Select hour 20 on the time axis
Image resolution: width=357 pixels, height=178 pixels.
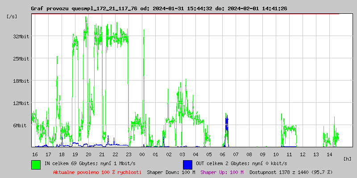click(x=88, y=154)
